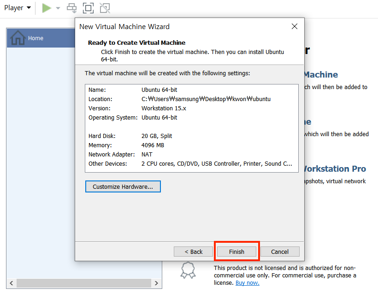This screenshot has width=378, height=294.
Task: Select the Name value Ubuntu 64-bit
Action: tap(159, 90)
